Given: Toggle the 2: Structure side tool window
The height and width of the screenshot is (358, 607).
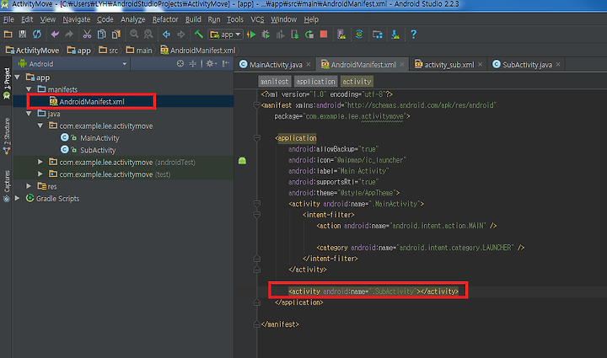Looking at the screenshot, I should (x=7, y=136).
